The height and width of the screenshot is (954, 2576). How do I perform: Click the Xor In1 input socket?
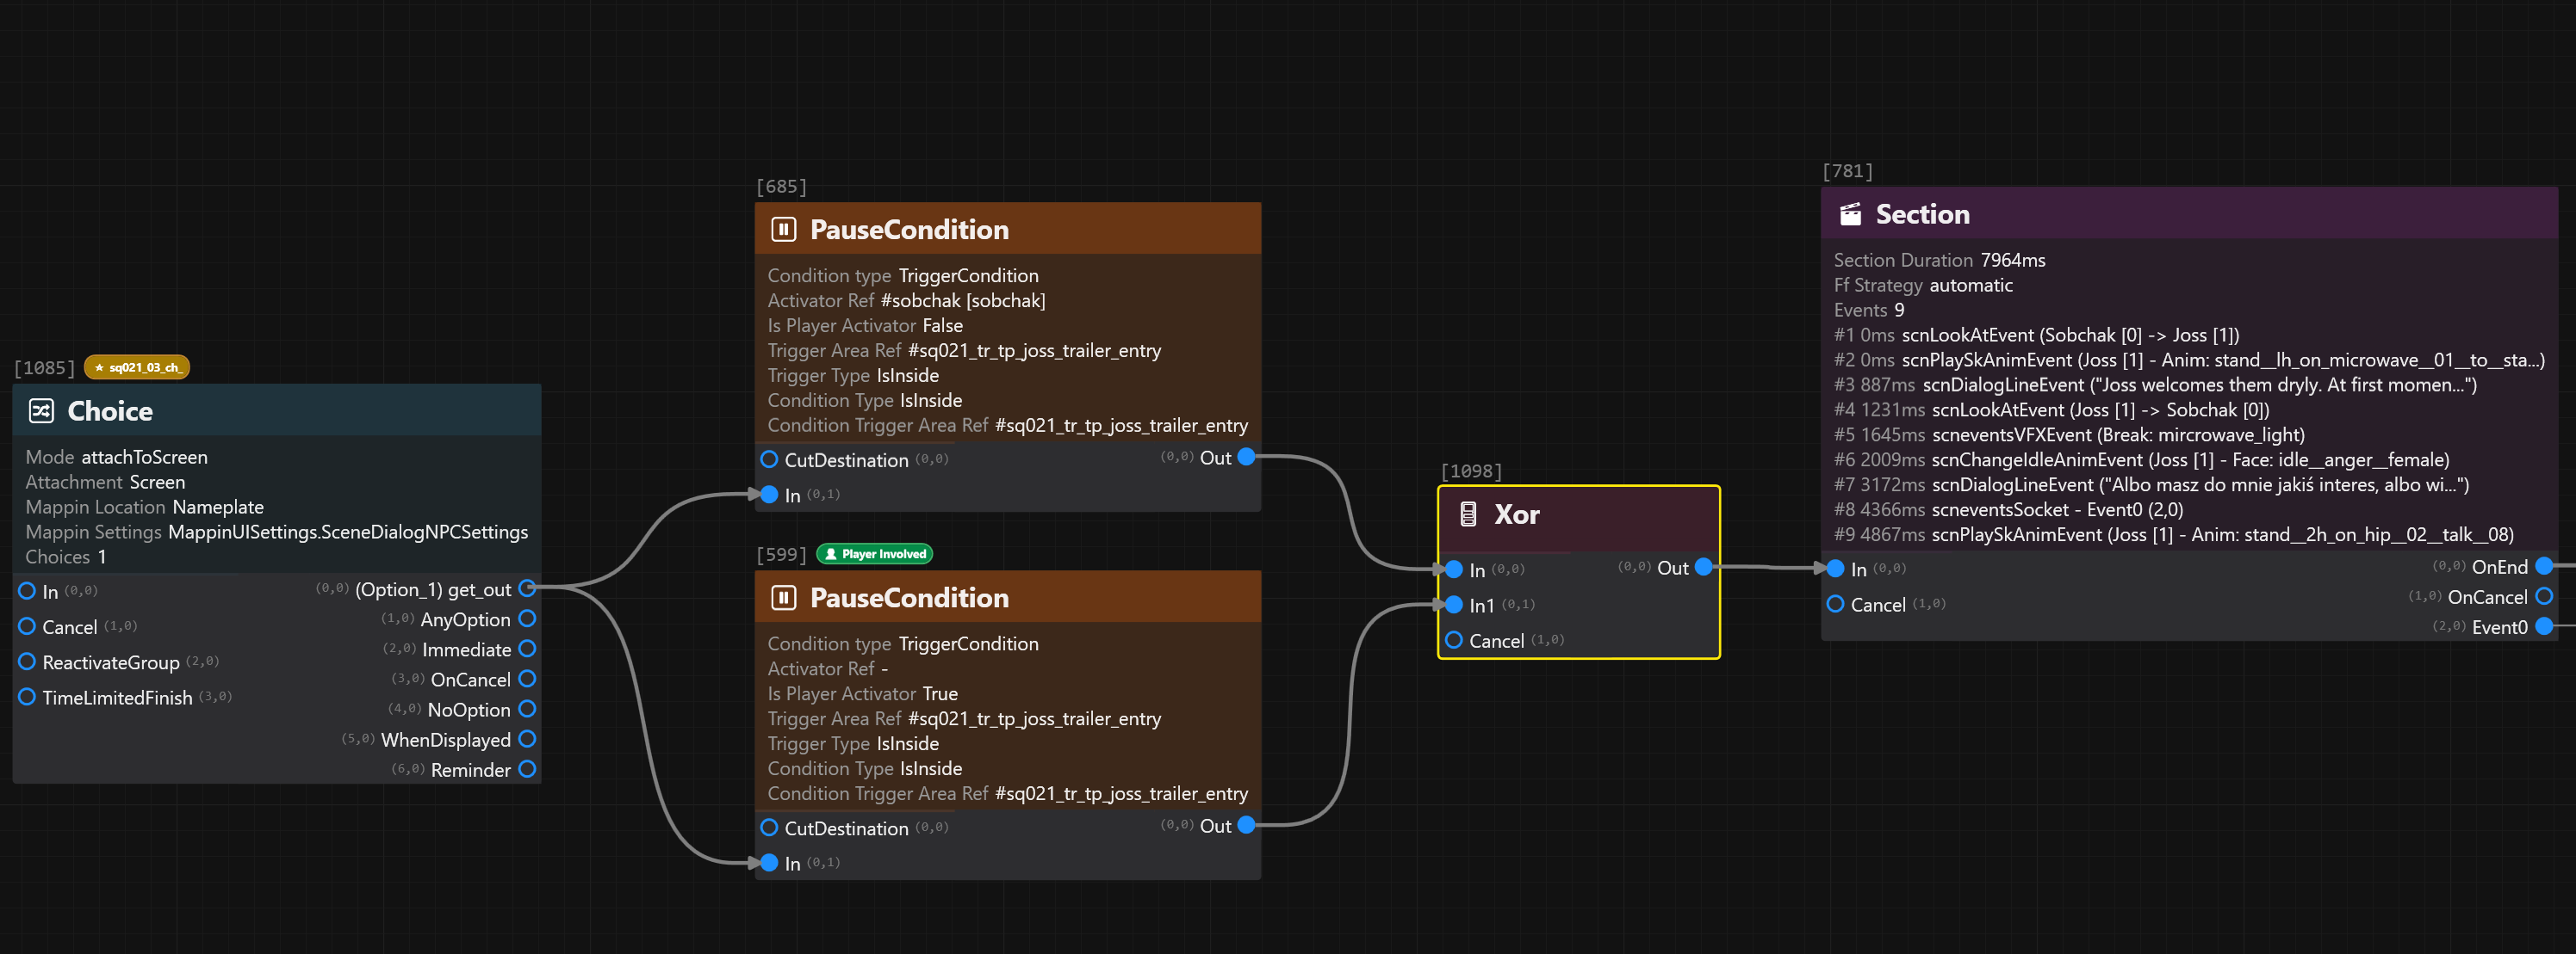[1454, 605]
